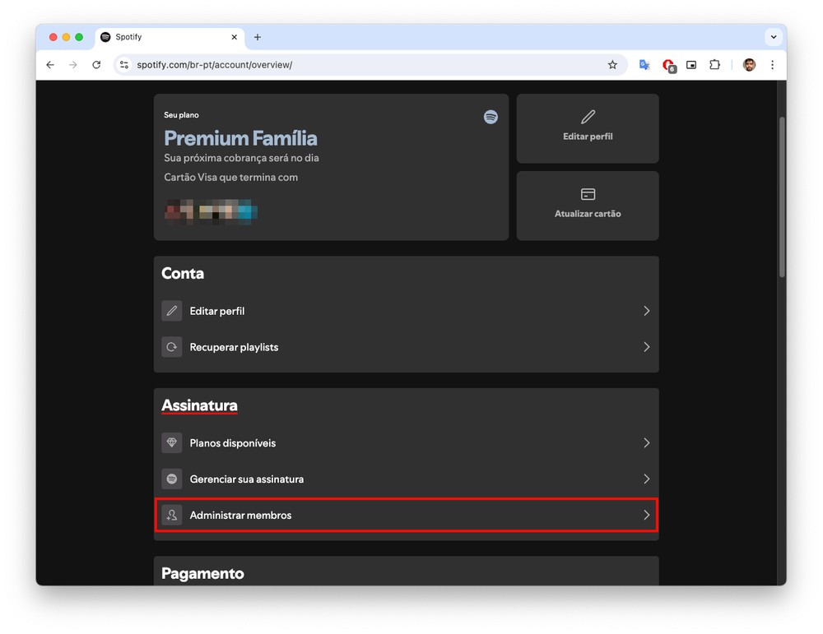Open the Editar perfil card
This screenshot has height=634, width=823.
[x=588, y=128]
